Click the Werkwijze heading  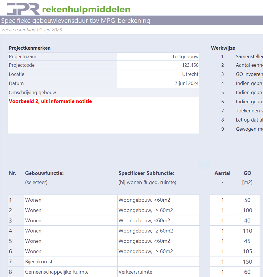223,48
